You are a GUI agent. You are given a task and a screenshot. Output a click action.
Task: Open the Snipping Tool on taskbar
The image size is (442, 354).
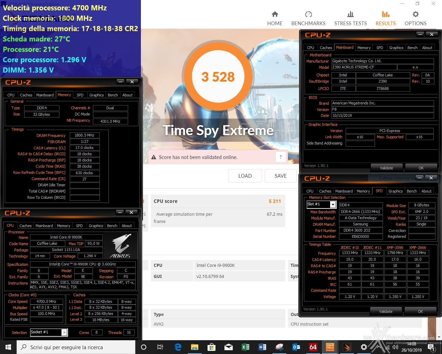click(279, 347)
